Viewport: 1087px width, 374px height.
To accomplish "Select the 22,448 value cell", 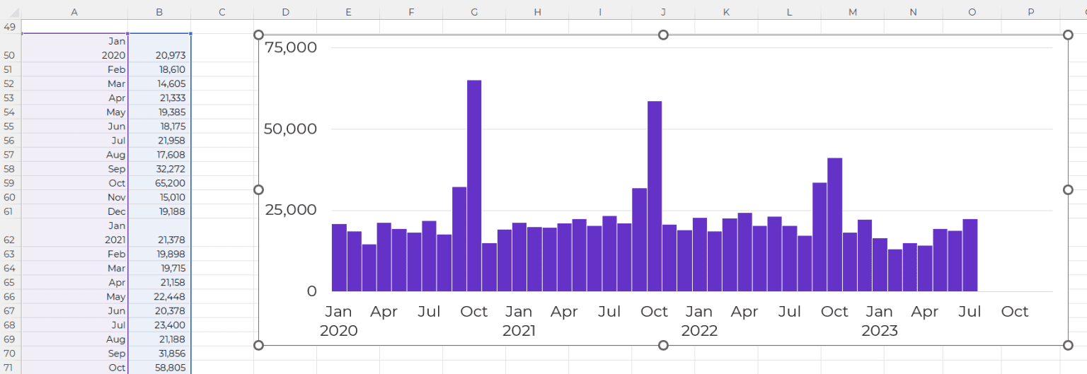I will 159,296.
